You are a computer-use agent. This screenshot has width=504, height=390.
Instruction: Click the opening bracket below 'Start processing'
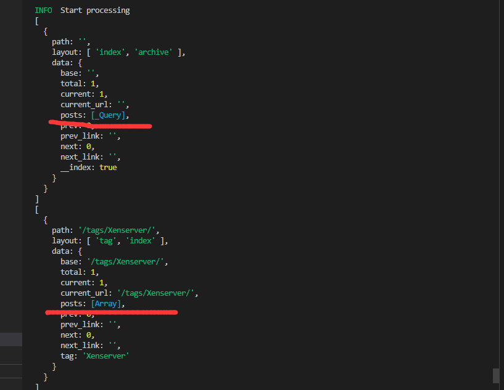coord(37,21)
